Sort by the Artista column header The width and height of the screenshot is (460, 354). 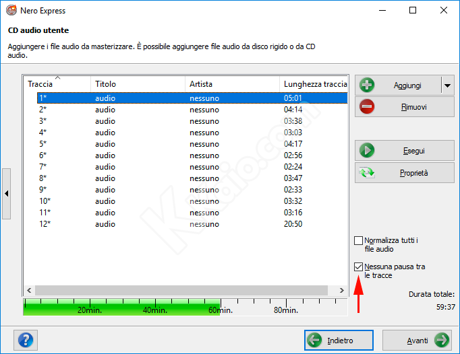232,84
